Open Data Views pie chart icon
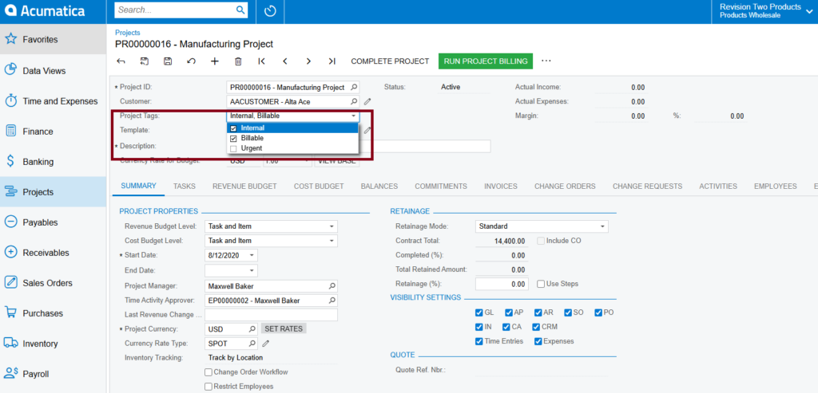Screen dimensions: 818x393 pos(10,70)
